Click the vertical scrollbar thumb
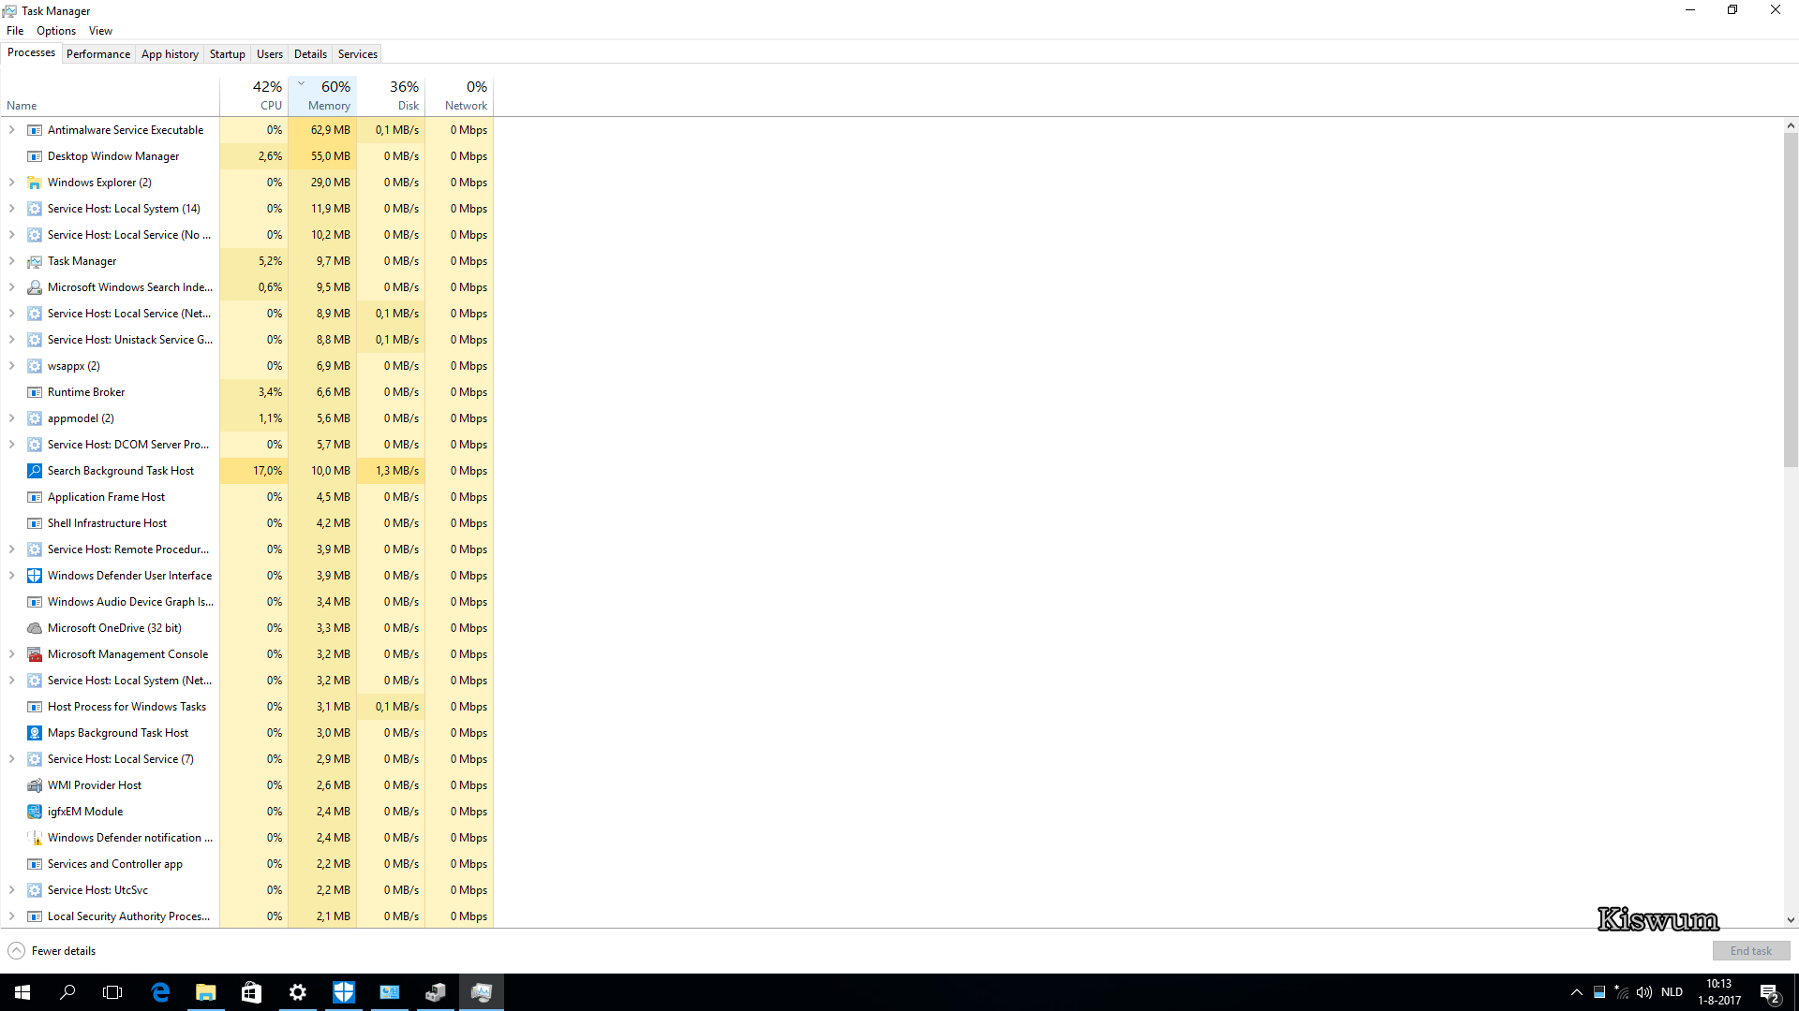Viewport: 1799px width, 1011px height. pyautogui.click(x=1791, y=300)
